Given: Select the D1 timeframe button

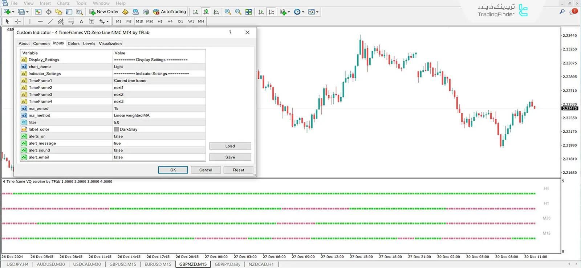Looking at the screenshot, I should coord(180,21).
